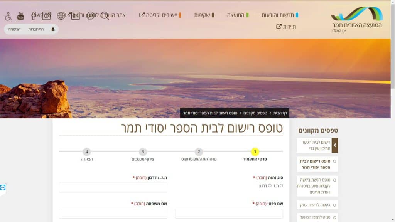Expand the חדשות והודעות menu
Screen dimensions: 395x222
(280, 15)
